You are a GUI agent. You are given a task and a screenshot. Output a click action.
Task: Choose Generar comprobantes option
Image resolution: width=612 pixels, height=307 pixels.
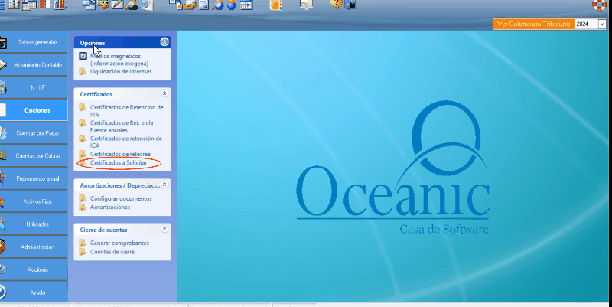[x=119, y=243]
